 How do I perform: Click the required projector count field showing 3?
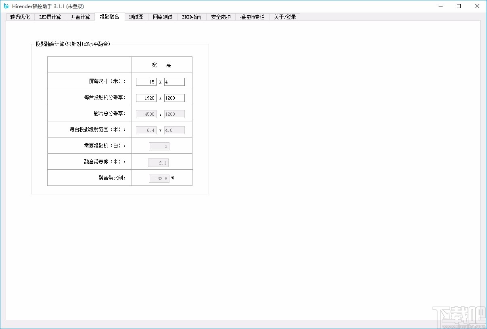(x=159, y=146)
